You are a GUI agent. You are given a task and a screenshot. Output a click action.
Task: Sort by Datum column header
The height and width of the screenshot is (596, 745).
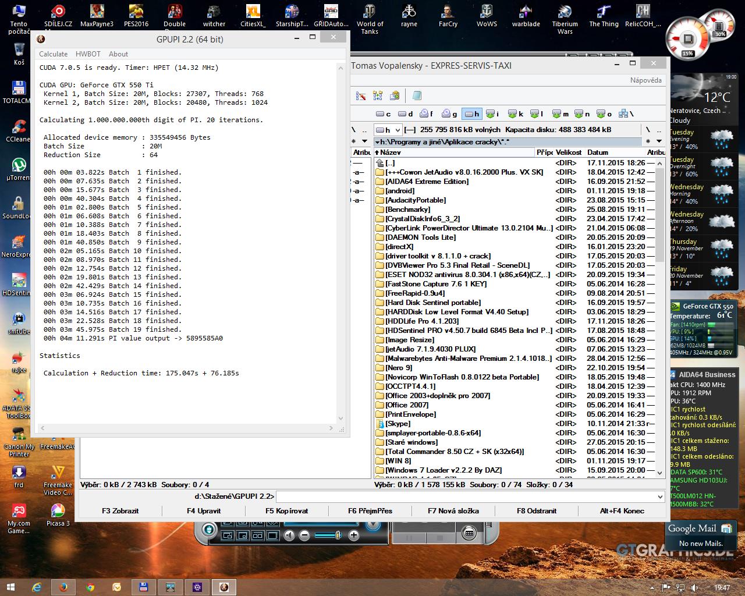[x=615, y=152]
